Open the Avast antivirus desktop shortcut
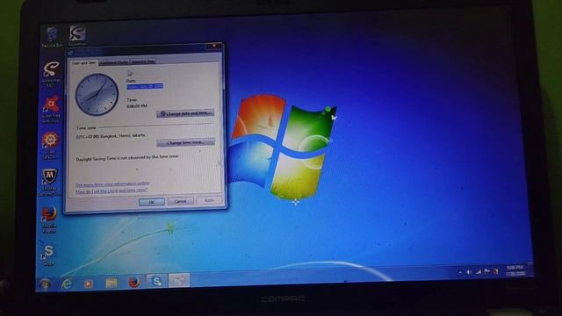The height and width of the screenshot is (316, 562). pyautogui.click(x=51, y=109)
